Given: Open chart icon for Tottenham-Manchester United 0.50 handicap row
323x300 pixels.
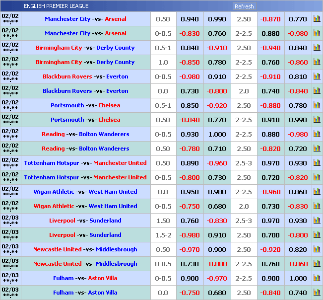Looking at the screenshot, I should [x=317, y=163].
